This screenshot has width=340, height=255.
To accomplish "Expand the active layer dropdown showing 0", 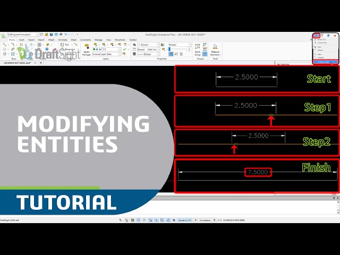I will click(106, 49).
